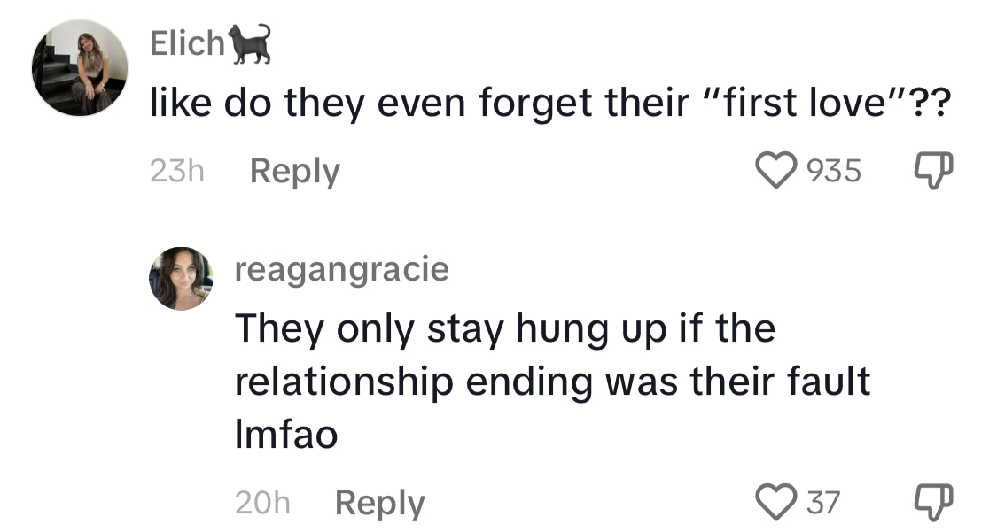Open the reagangracie username link
The height and width of the screenshot is (532, 997).
click(342, 269)
